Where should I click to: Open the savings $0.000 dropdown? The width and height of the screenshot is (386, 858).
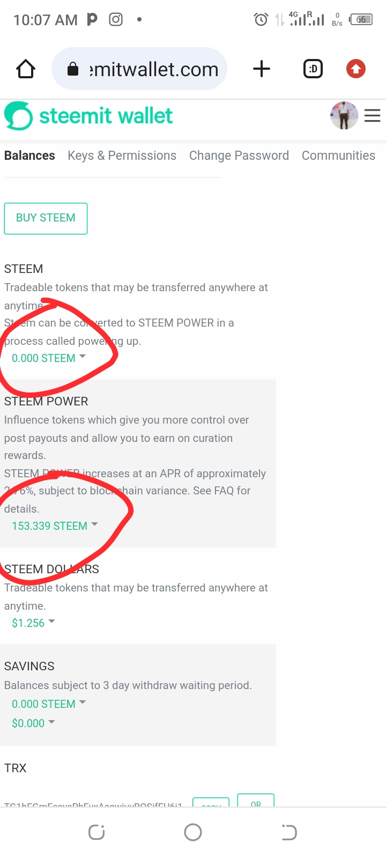[x=33, y=723]
